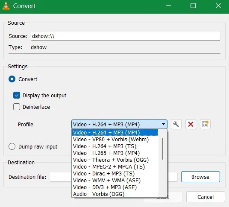The height and width of the screenshot is (207, 229).
Task: Collapse the Profile dropdown arrow
Action: [x=163, y=124]
